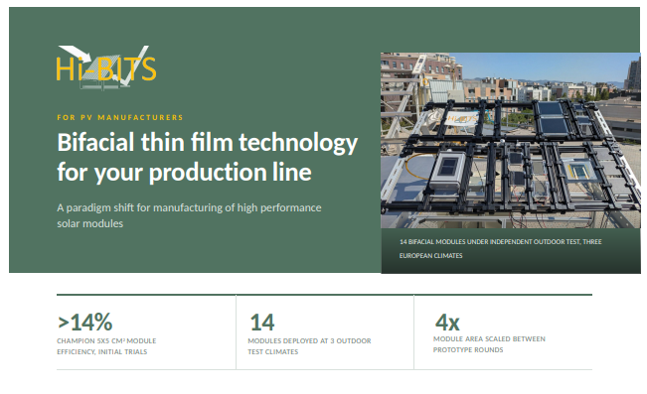Click the photo caption '14 BIFACIAL MODULES UNDER INDEPENDENT OUTDOOR TEST'

pos(500,241)
